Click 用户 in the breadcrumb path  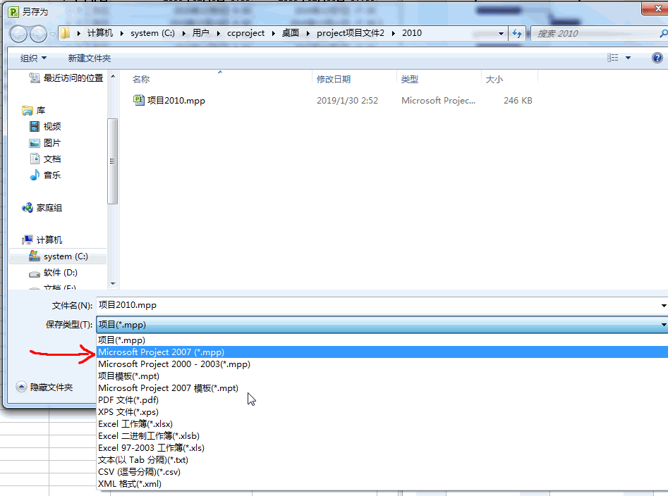(200, 33)
